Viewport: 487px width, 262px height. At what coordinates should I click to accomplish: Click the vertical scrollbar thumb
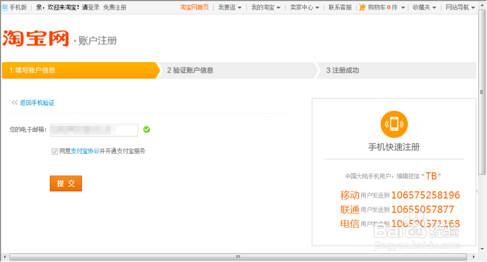[482, 92]
